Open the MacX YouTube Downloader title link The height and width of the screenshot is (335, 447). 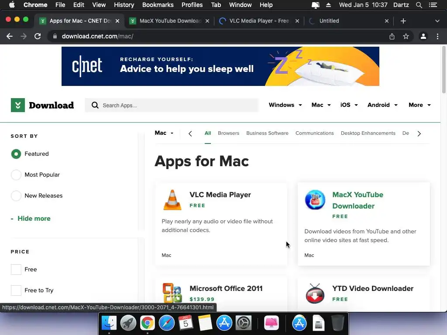pyautogui.click(x=358, y=200)
